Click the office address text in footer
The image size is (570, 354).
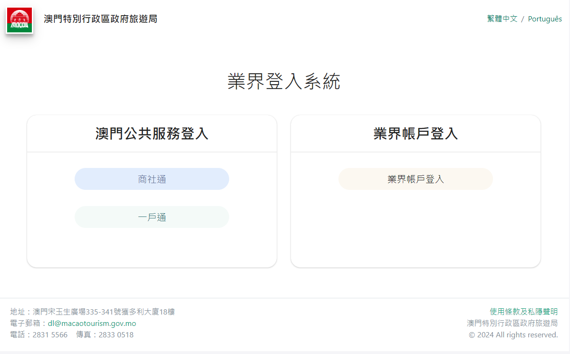(x=104, y=312)
